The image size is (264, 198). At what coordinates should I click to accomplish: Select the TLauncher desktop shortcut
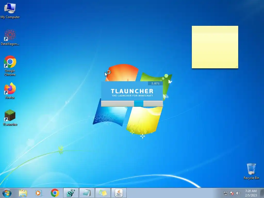click(x=10, y=118)
